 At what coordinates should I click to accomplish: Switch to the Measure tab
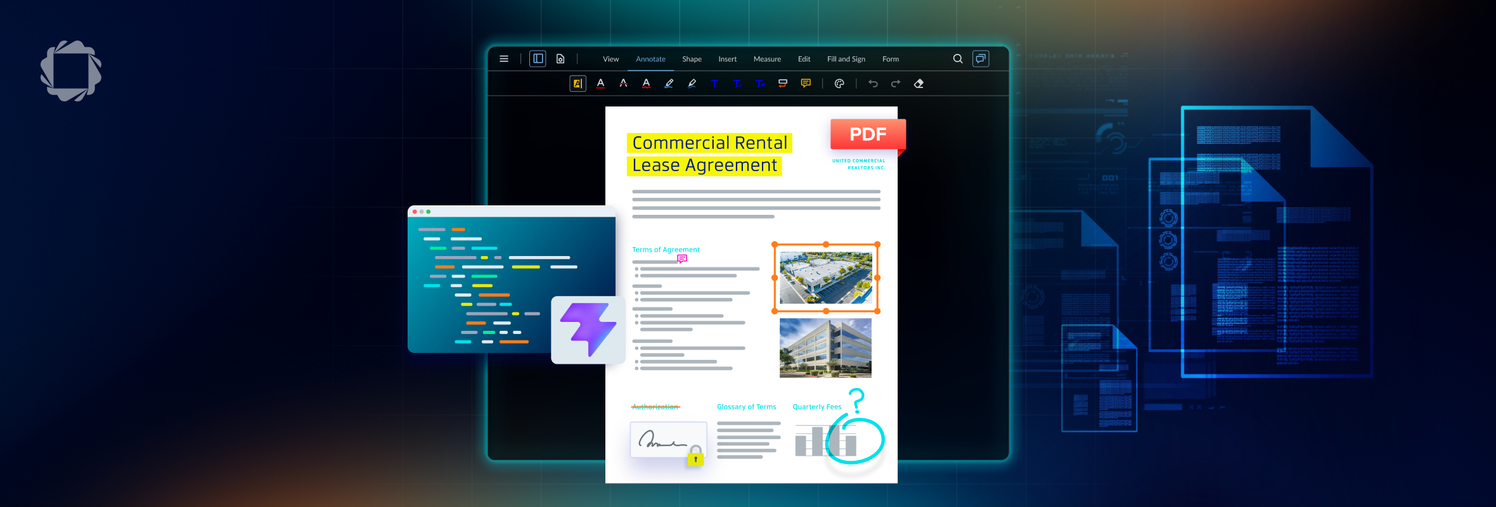(x=767, y=59)
